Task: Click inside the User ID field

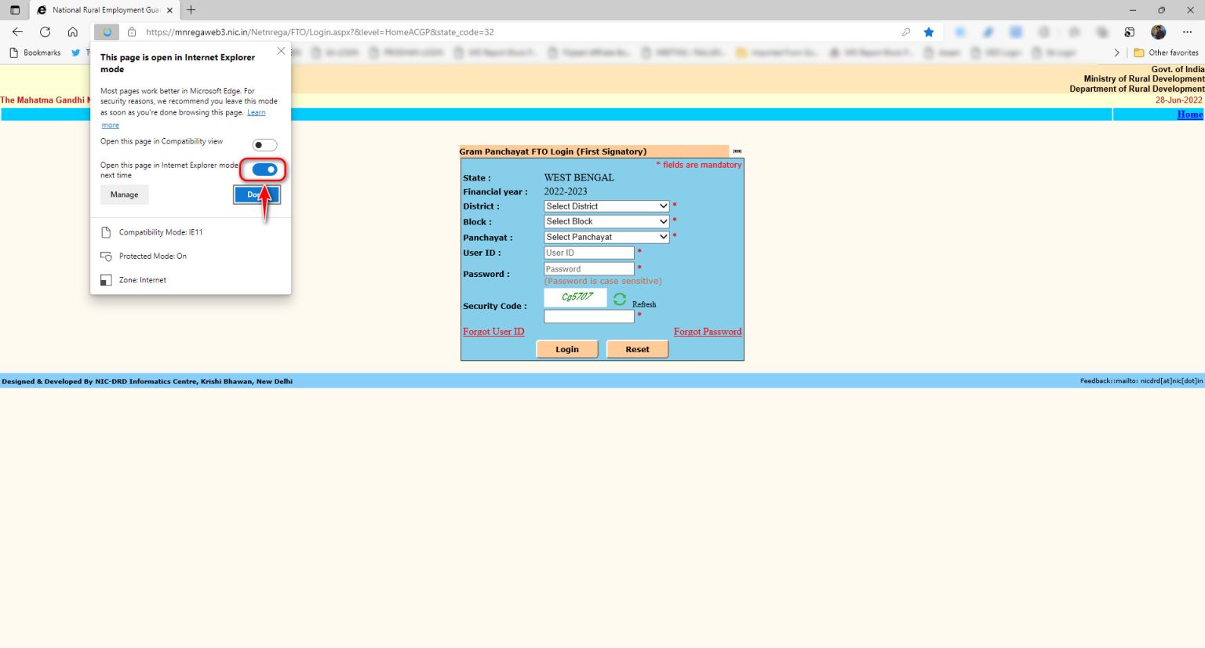Action: (588, 253)
